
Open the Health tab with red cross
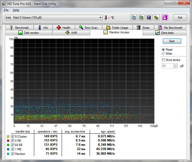pyautogui.click(x=64, y=27)
